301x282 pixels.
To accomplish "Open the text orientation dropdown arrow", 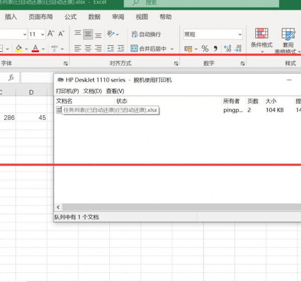I will point(117,35).
